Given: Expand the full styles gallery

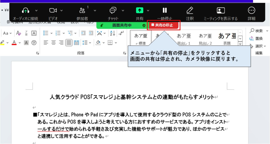Looking at the screenshot, I should 240,44.
